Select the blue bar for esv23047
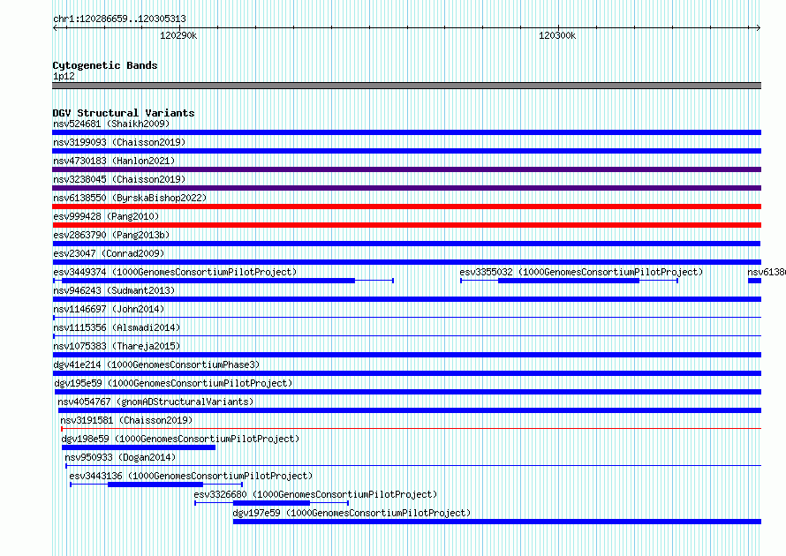Viewport: 786px width, 556px height. [406, 262]
